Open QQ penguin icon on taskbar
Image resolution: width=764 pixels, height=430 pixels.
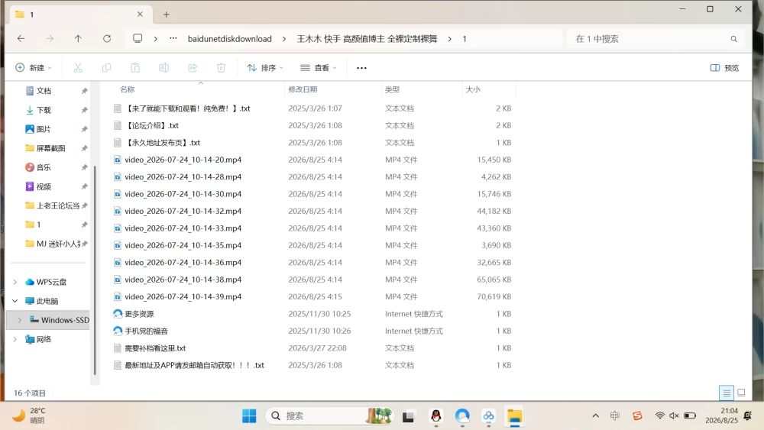pyautogui.click(x=436, y=416)
